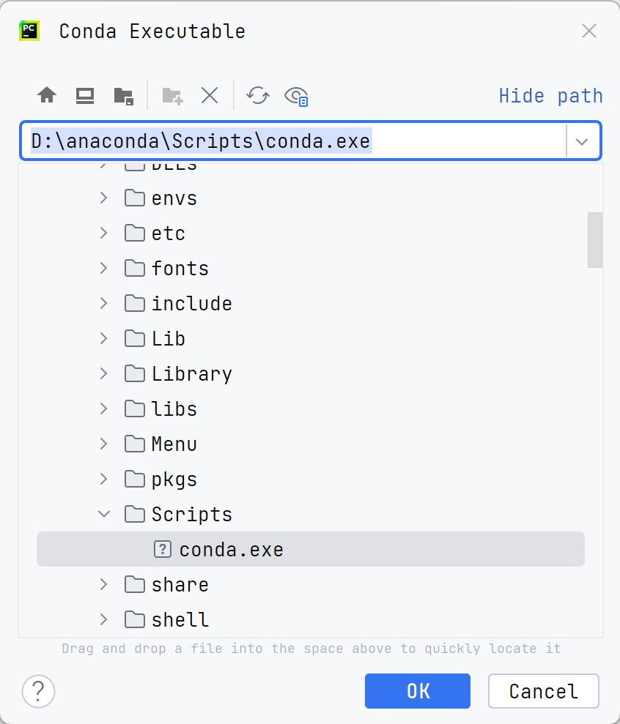Expand the envs folder
Screen dimensions: 620x724
(104, 198)
